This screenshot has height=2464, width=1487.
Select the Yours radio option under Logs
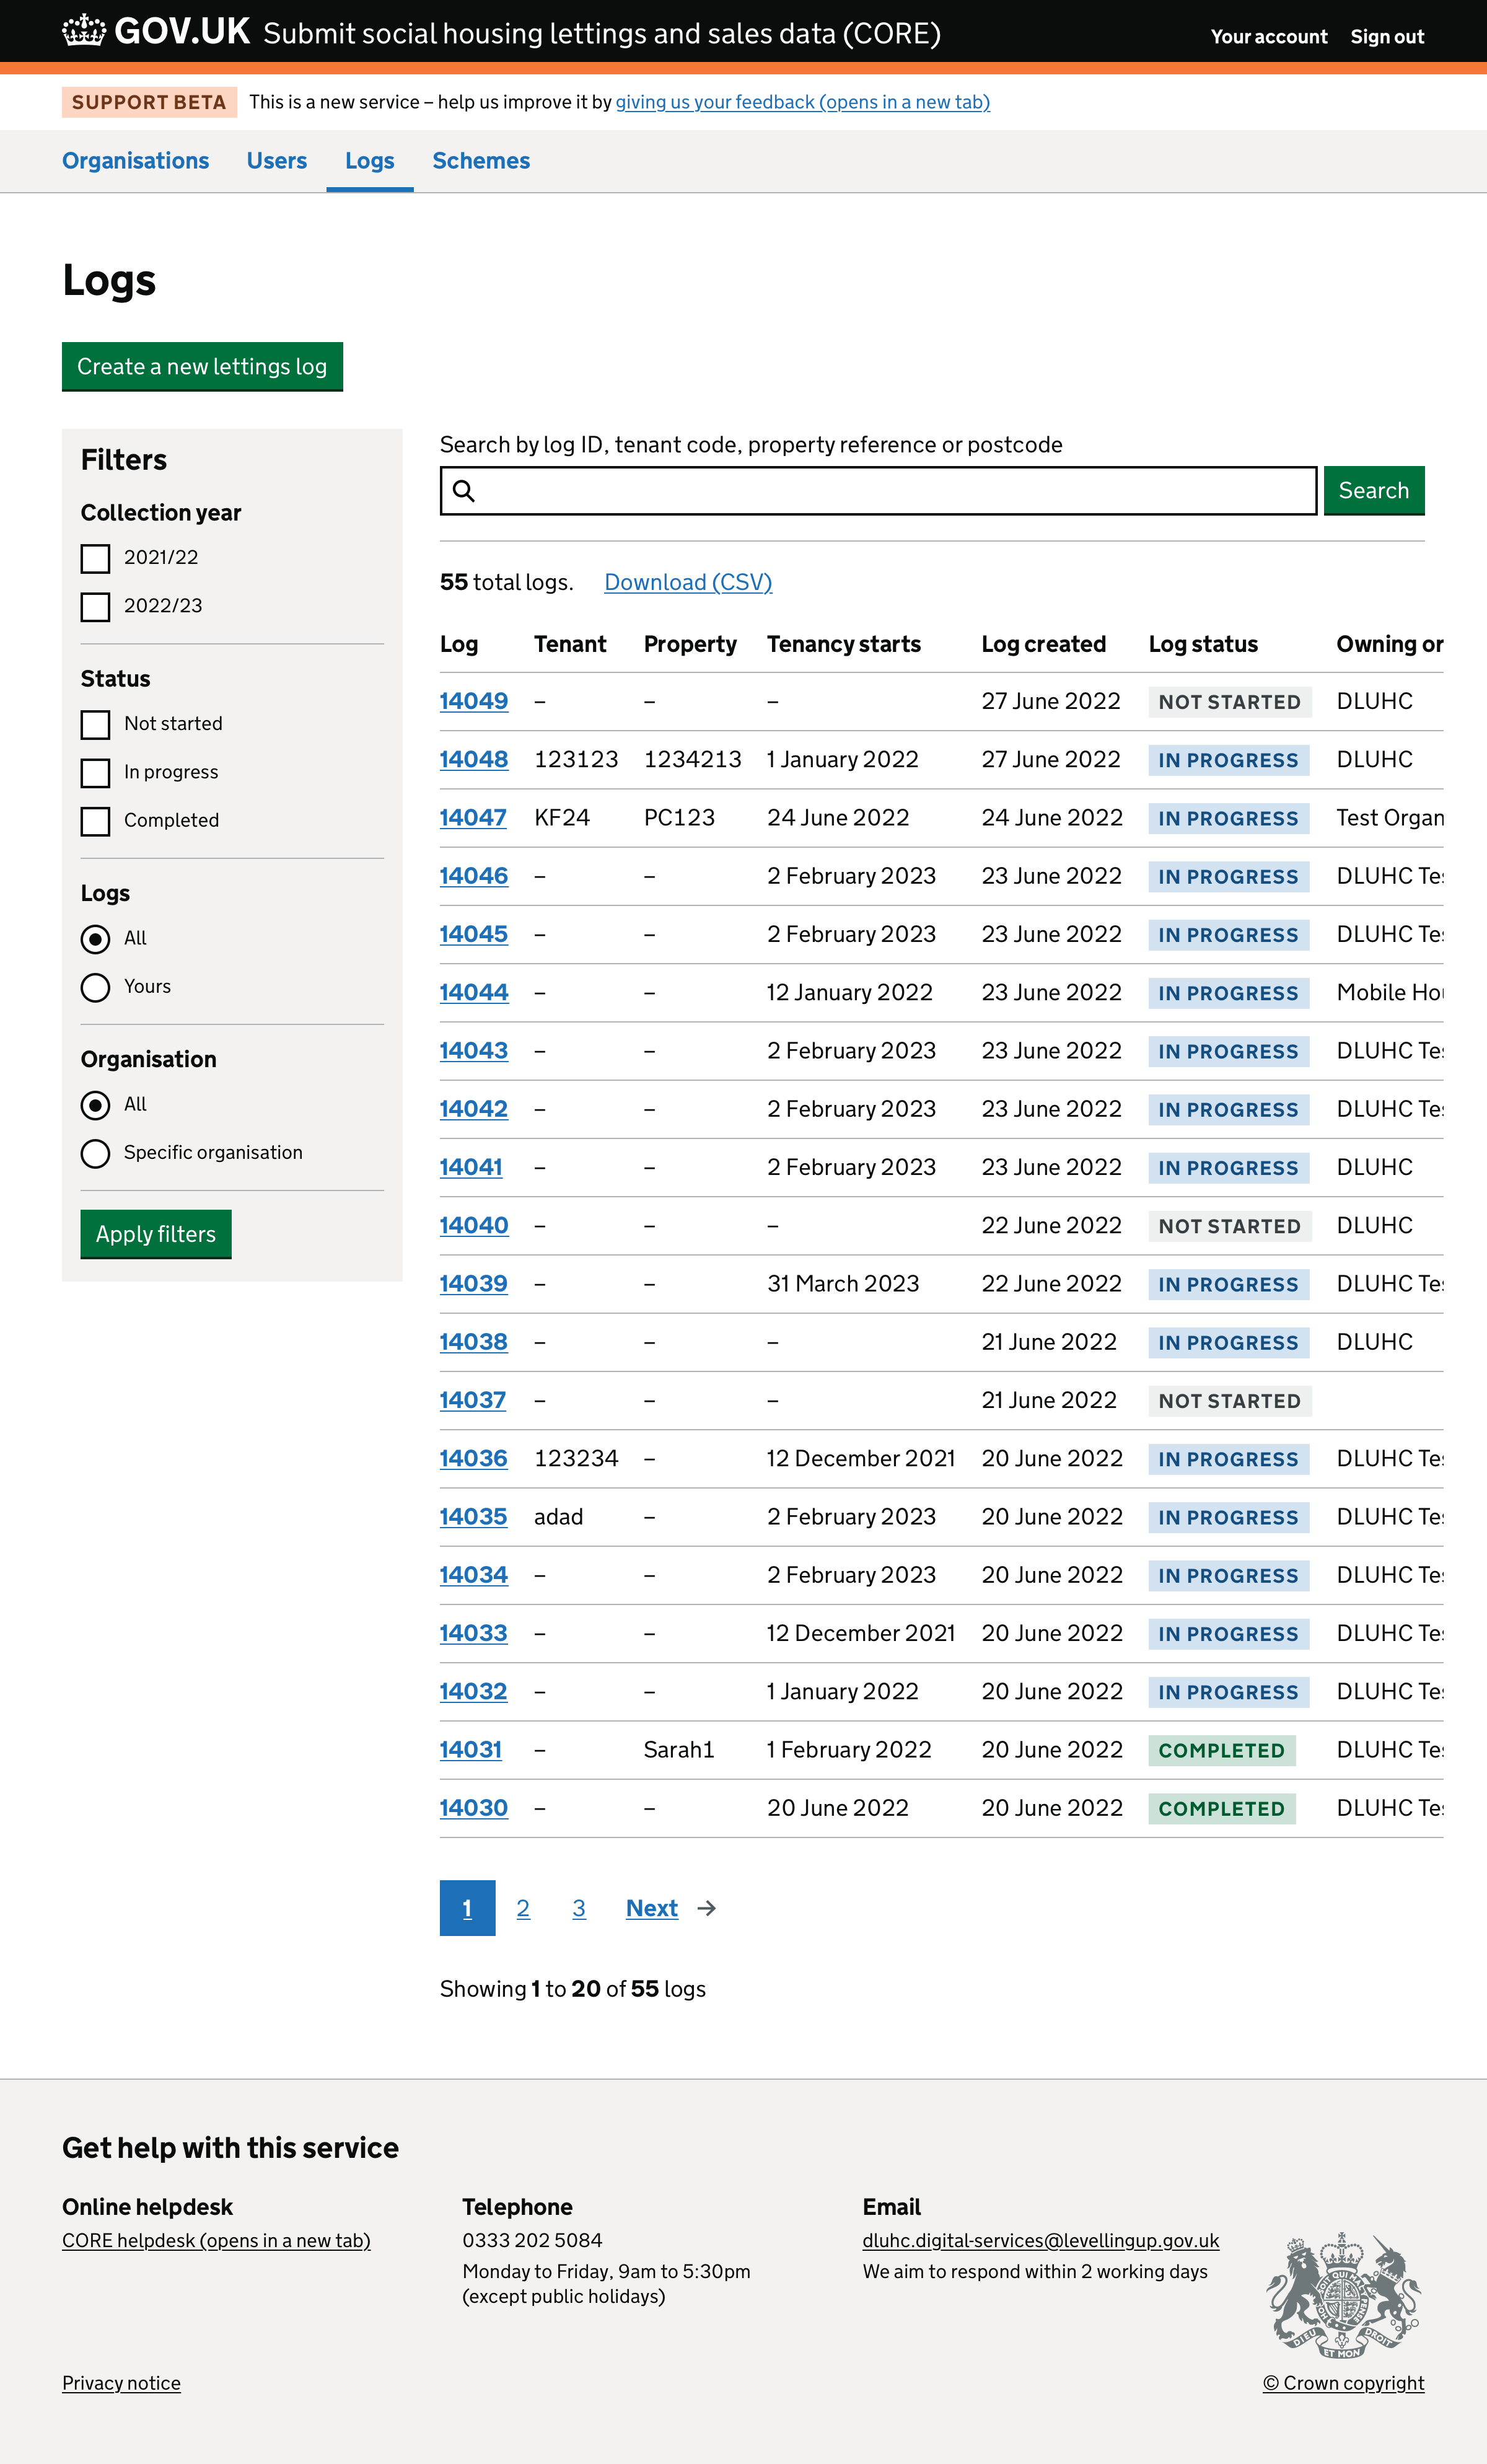[95, 988]
